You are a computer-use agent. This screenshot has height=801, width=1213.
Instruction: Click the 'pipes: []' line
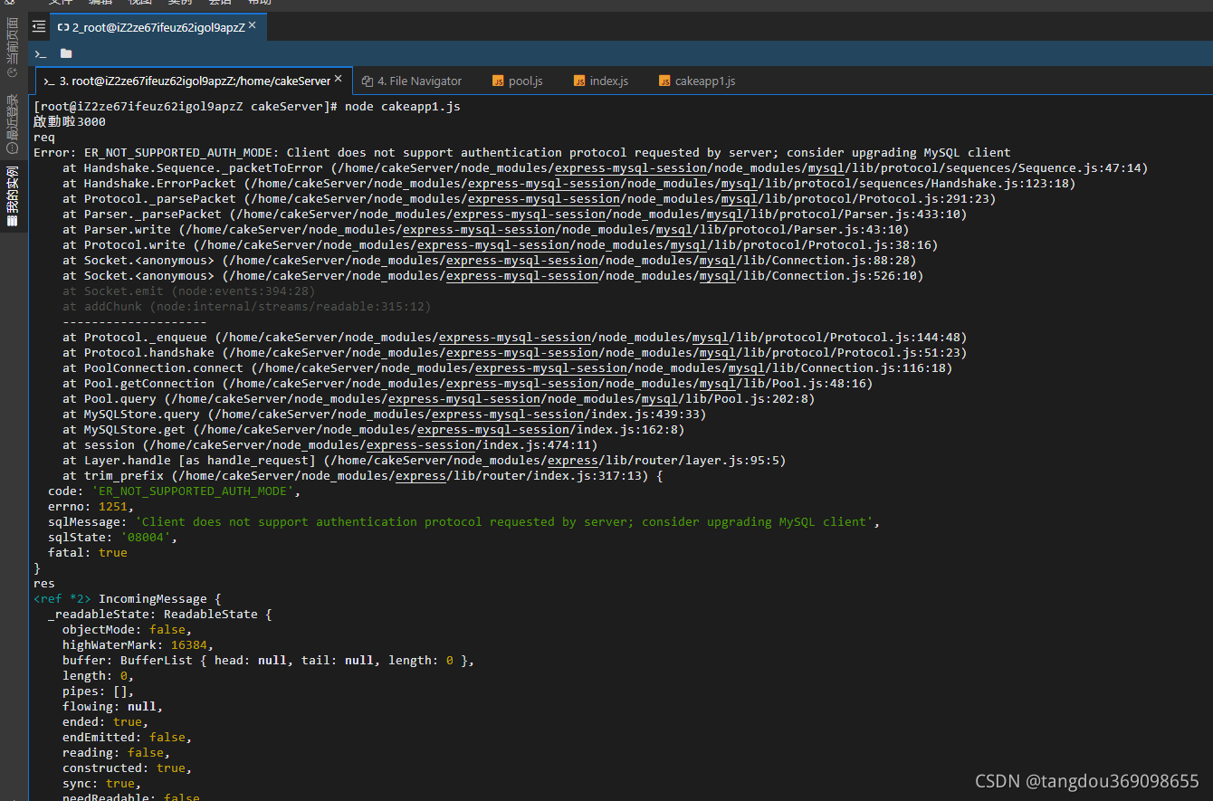click(x=99, y=691)
